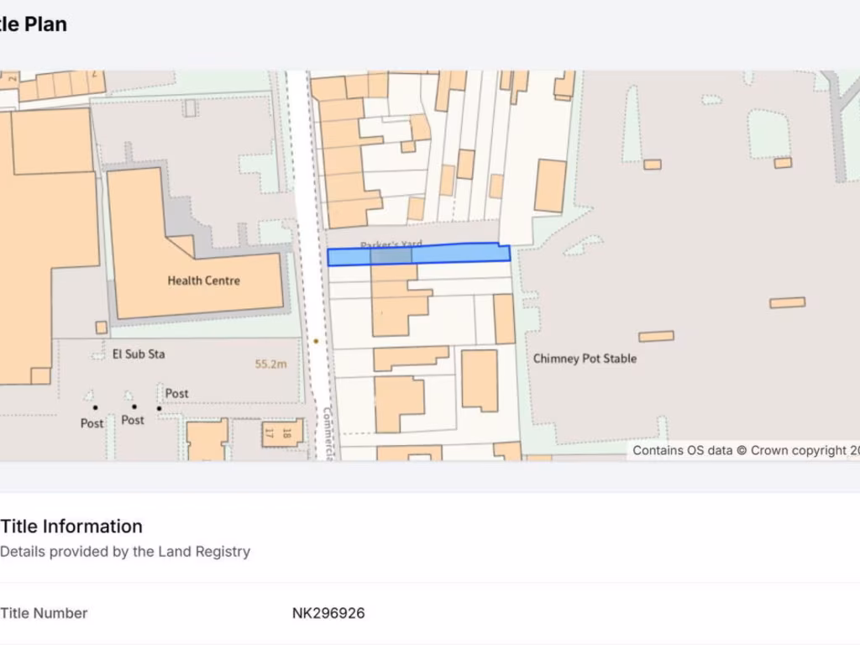
Task: Click the Commercial road name label
Action: pos(328,433)
